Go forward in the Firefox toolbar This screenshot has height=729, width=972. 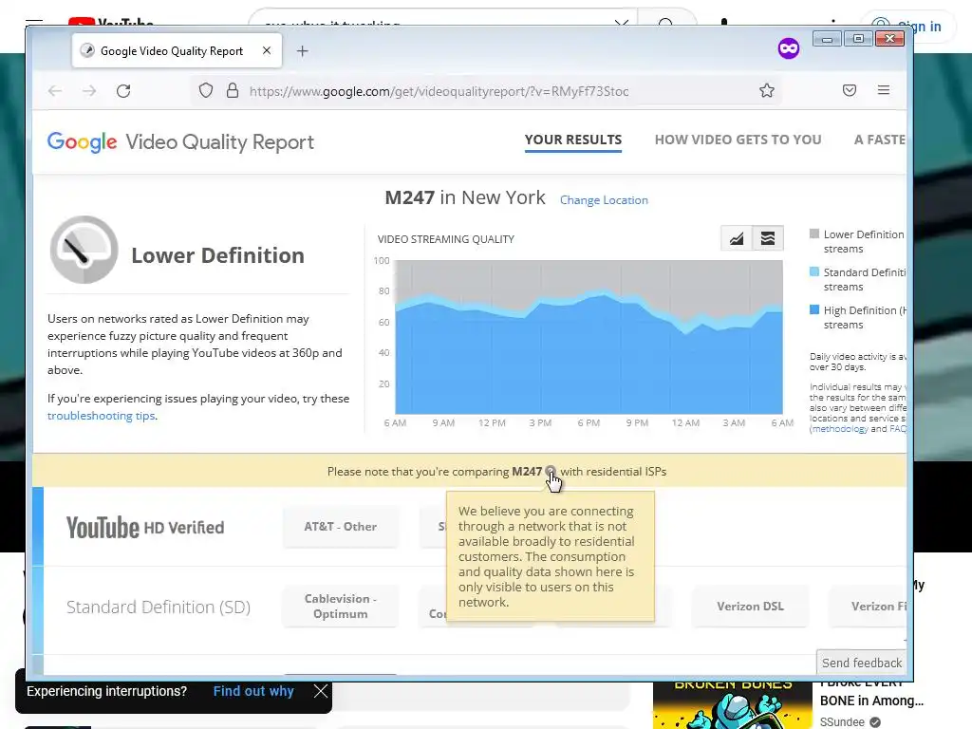coord(89,91)
